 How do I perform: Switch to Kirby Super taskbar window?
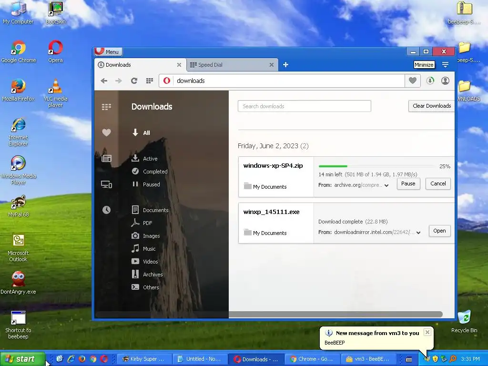[x=143, y=359]
